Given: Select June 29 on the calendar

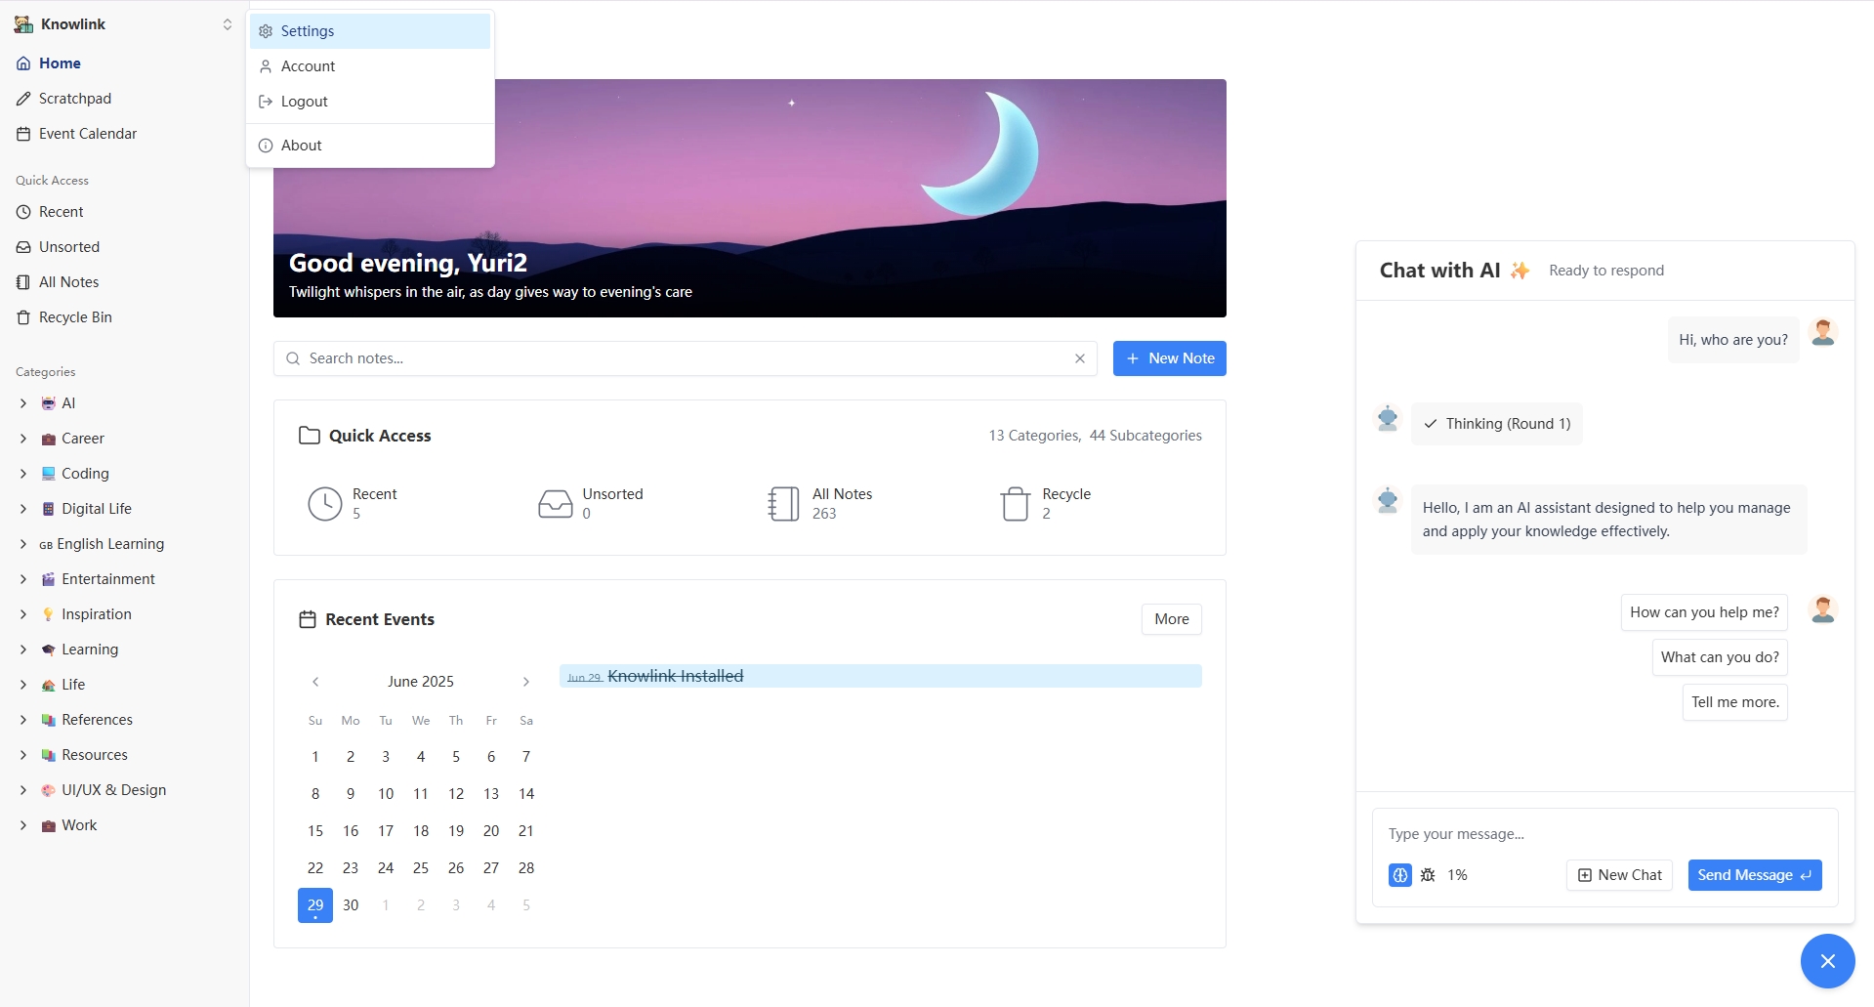Looking at the screenshot, I should [315, 905].
